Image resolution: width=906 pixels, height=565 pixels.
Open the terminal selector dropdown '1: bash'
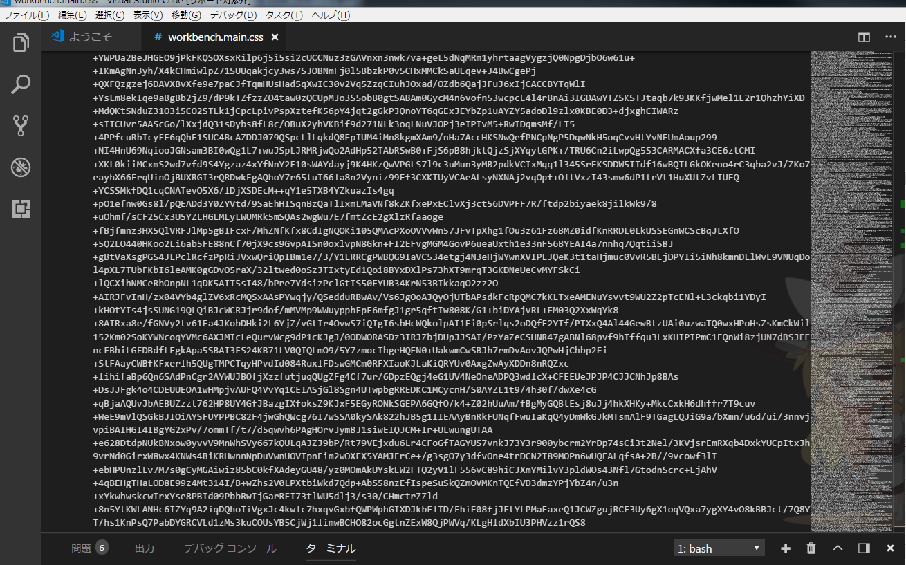click(x=719, y=548)
